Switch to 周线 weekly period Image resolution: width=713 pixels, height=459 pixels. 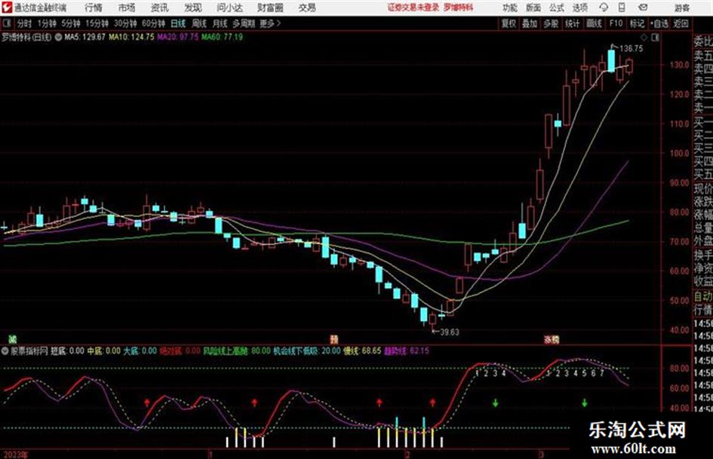tap(199, 23)
